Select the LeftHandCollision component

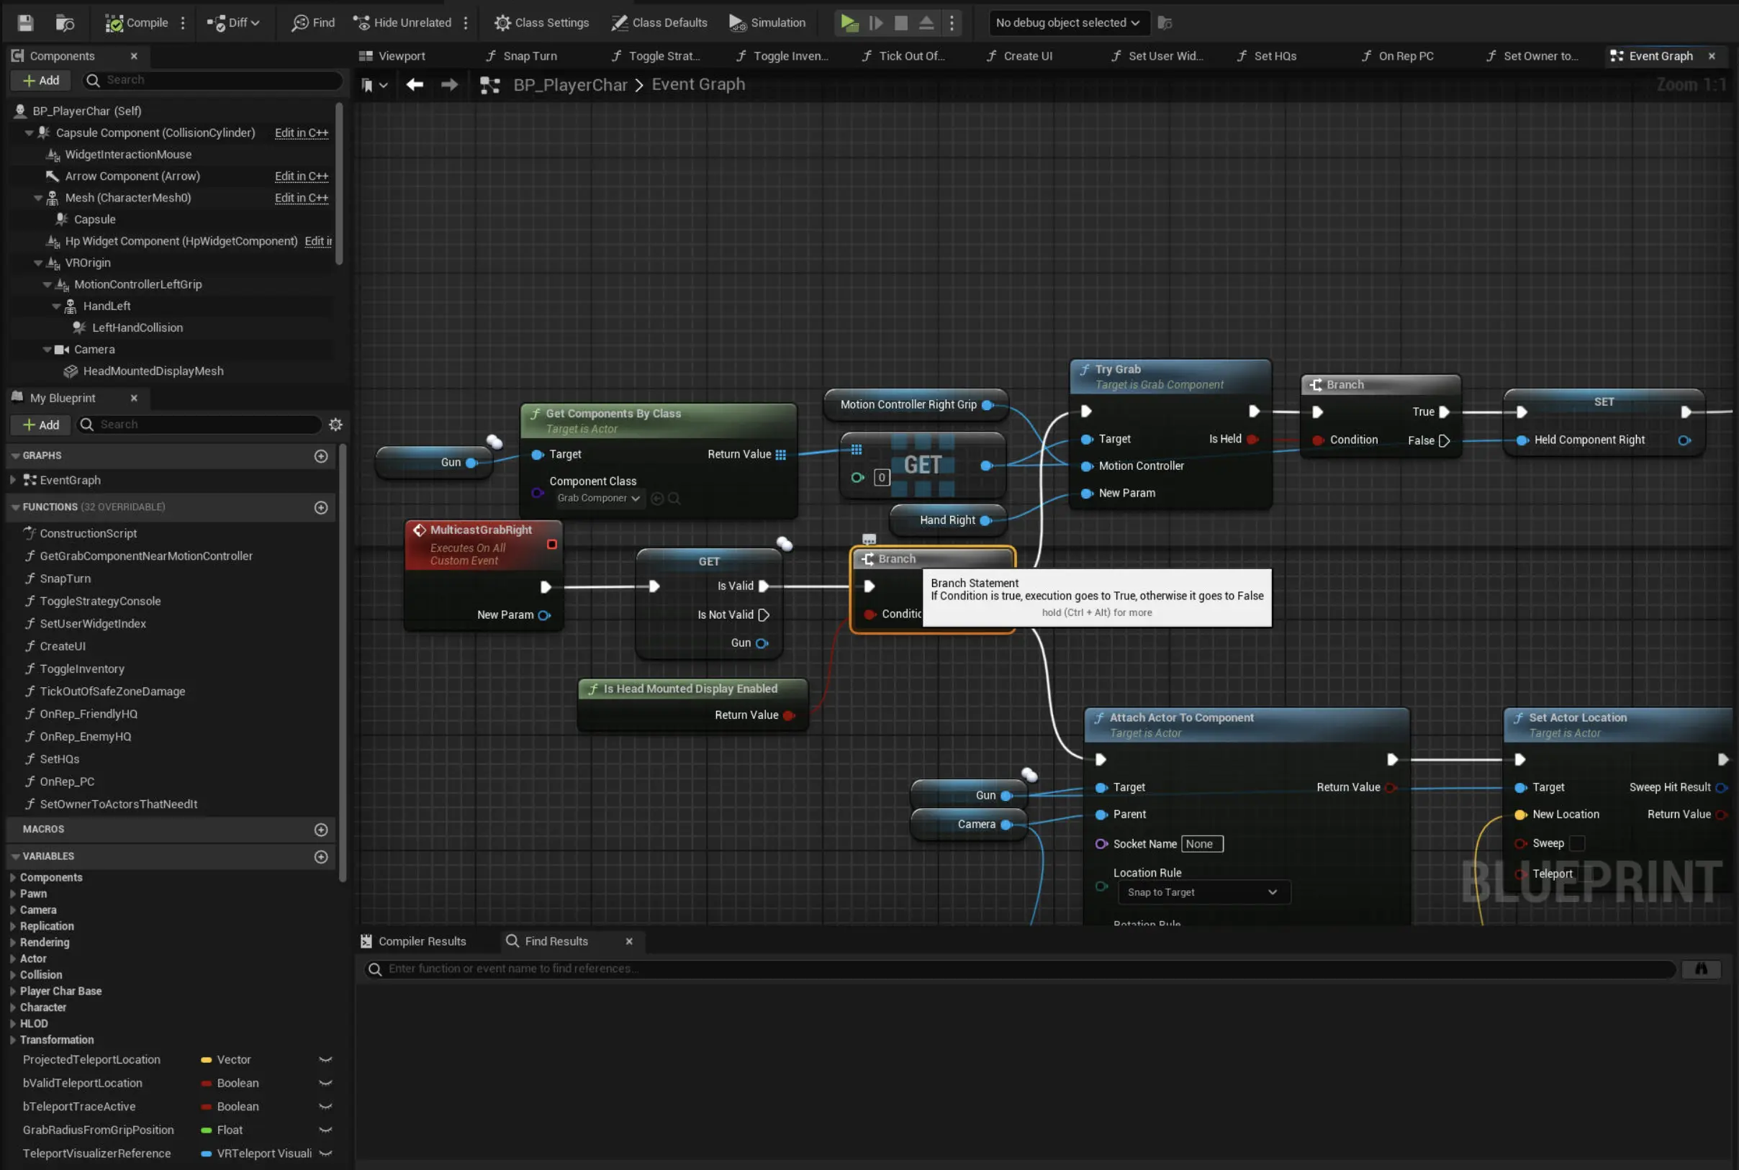point(137,327)
